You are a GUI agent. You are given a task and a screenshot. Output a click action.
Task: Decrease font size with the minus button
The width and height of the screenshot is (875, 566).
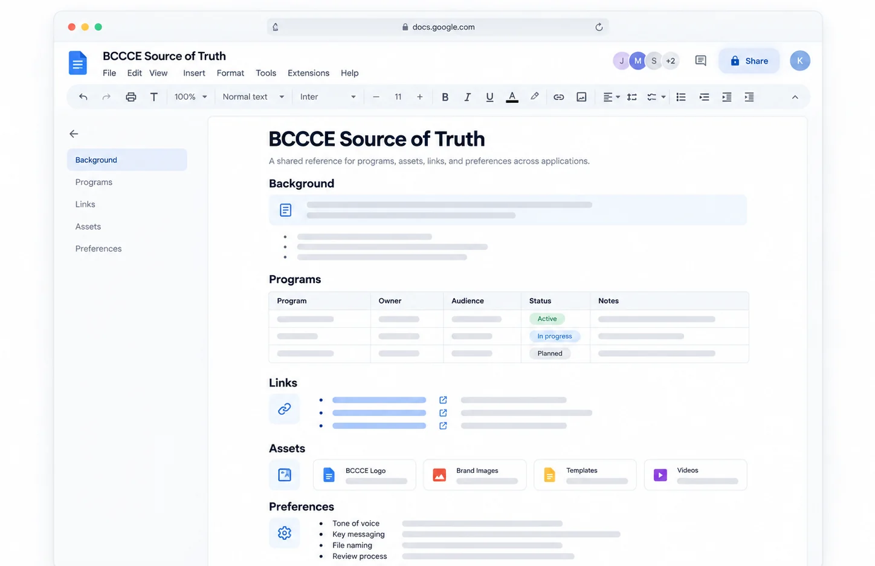click(x=376, y=97)
